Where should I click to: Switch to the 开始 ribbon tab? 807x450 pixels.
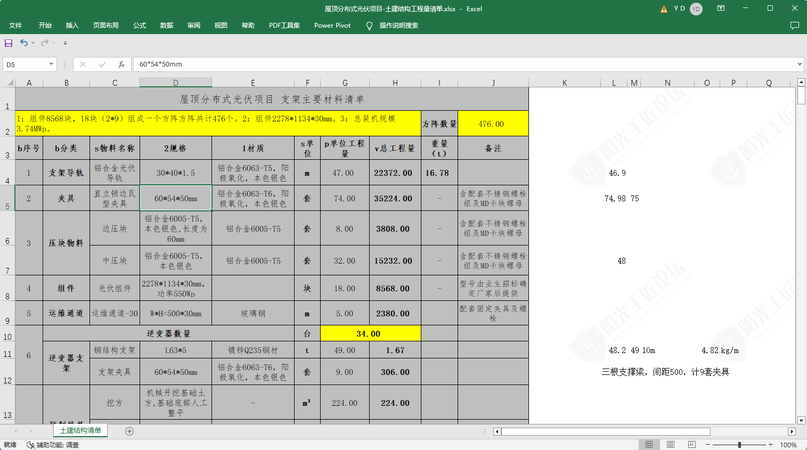[45, 26]
